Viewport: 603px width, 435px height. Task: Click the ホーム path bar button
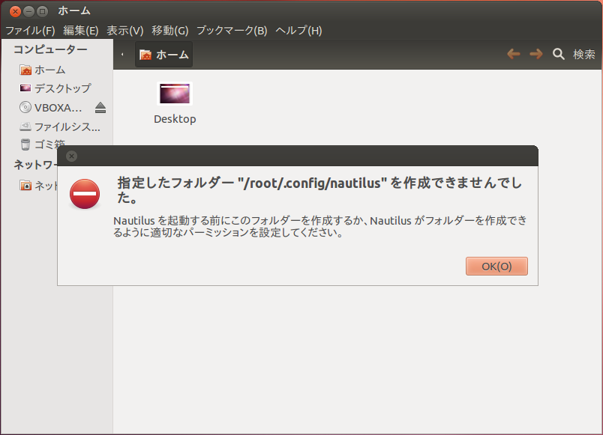163,55
